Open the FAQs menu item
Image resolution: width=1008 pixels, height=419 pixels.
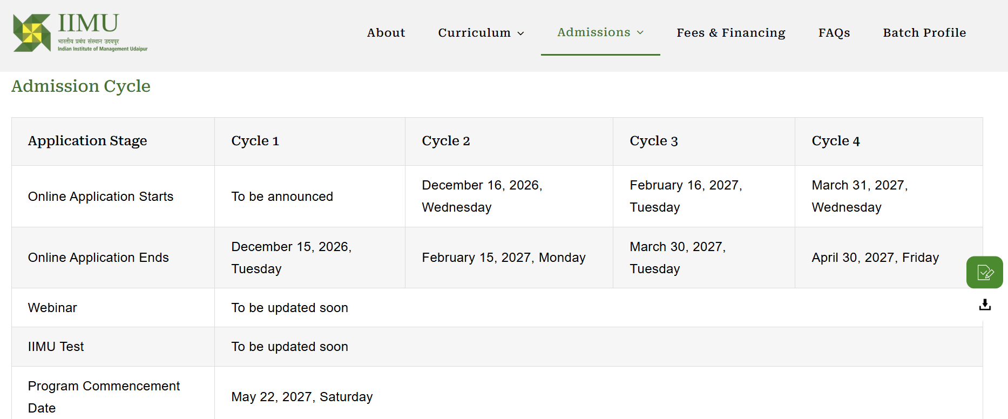834,33
